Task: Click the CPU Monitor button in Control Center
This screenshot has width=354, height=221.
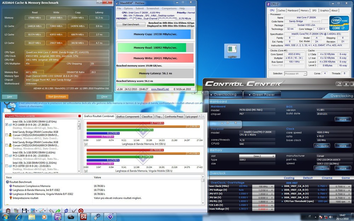Action: tap(322, 146)
